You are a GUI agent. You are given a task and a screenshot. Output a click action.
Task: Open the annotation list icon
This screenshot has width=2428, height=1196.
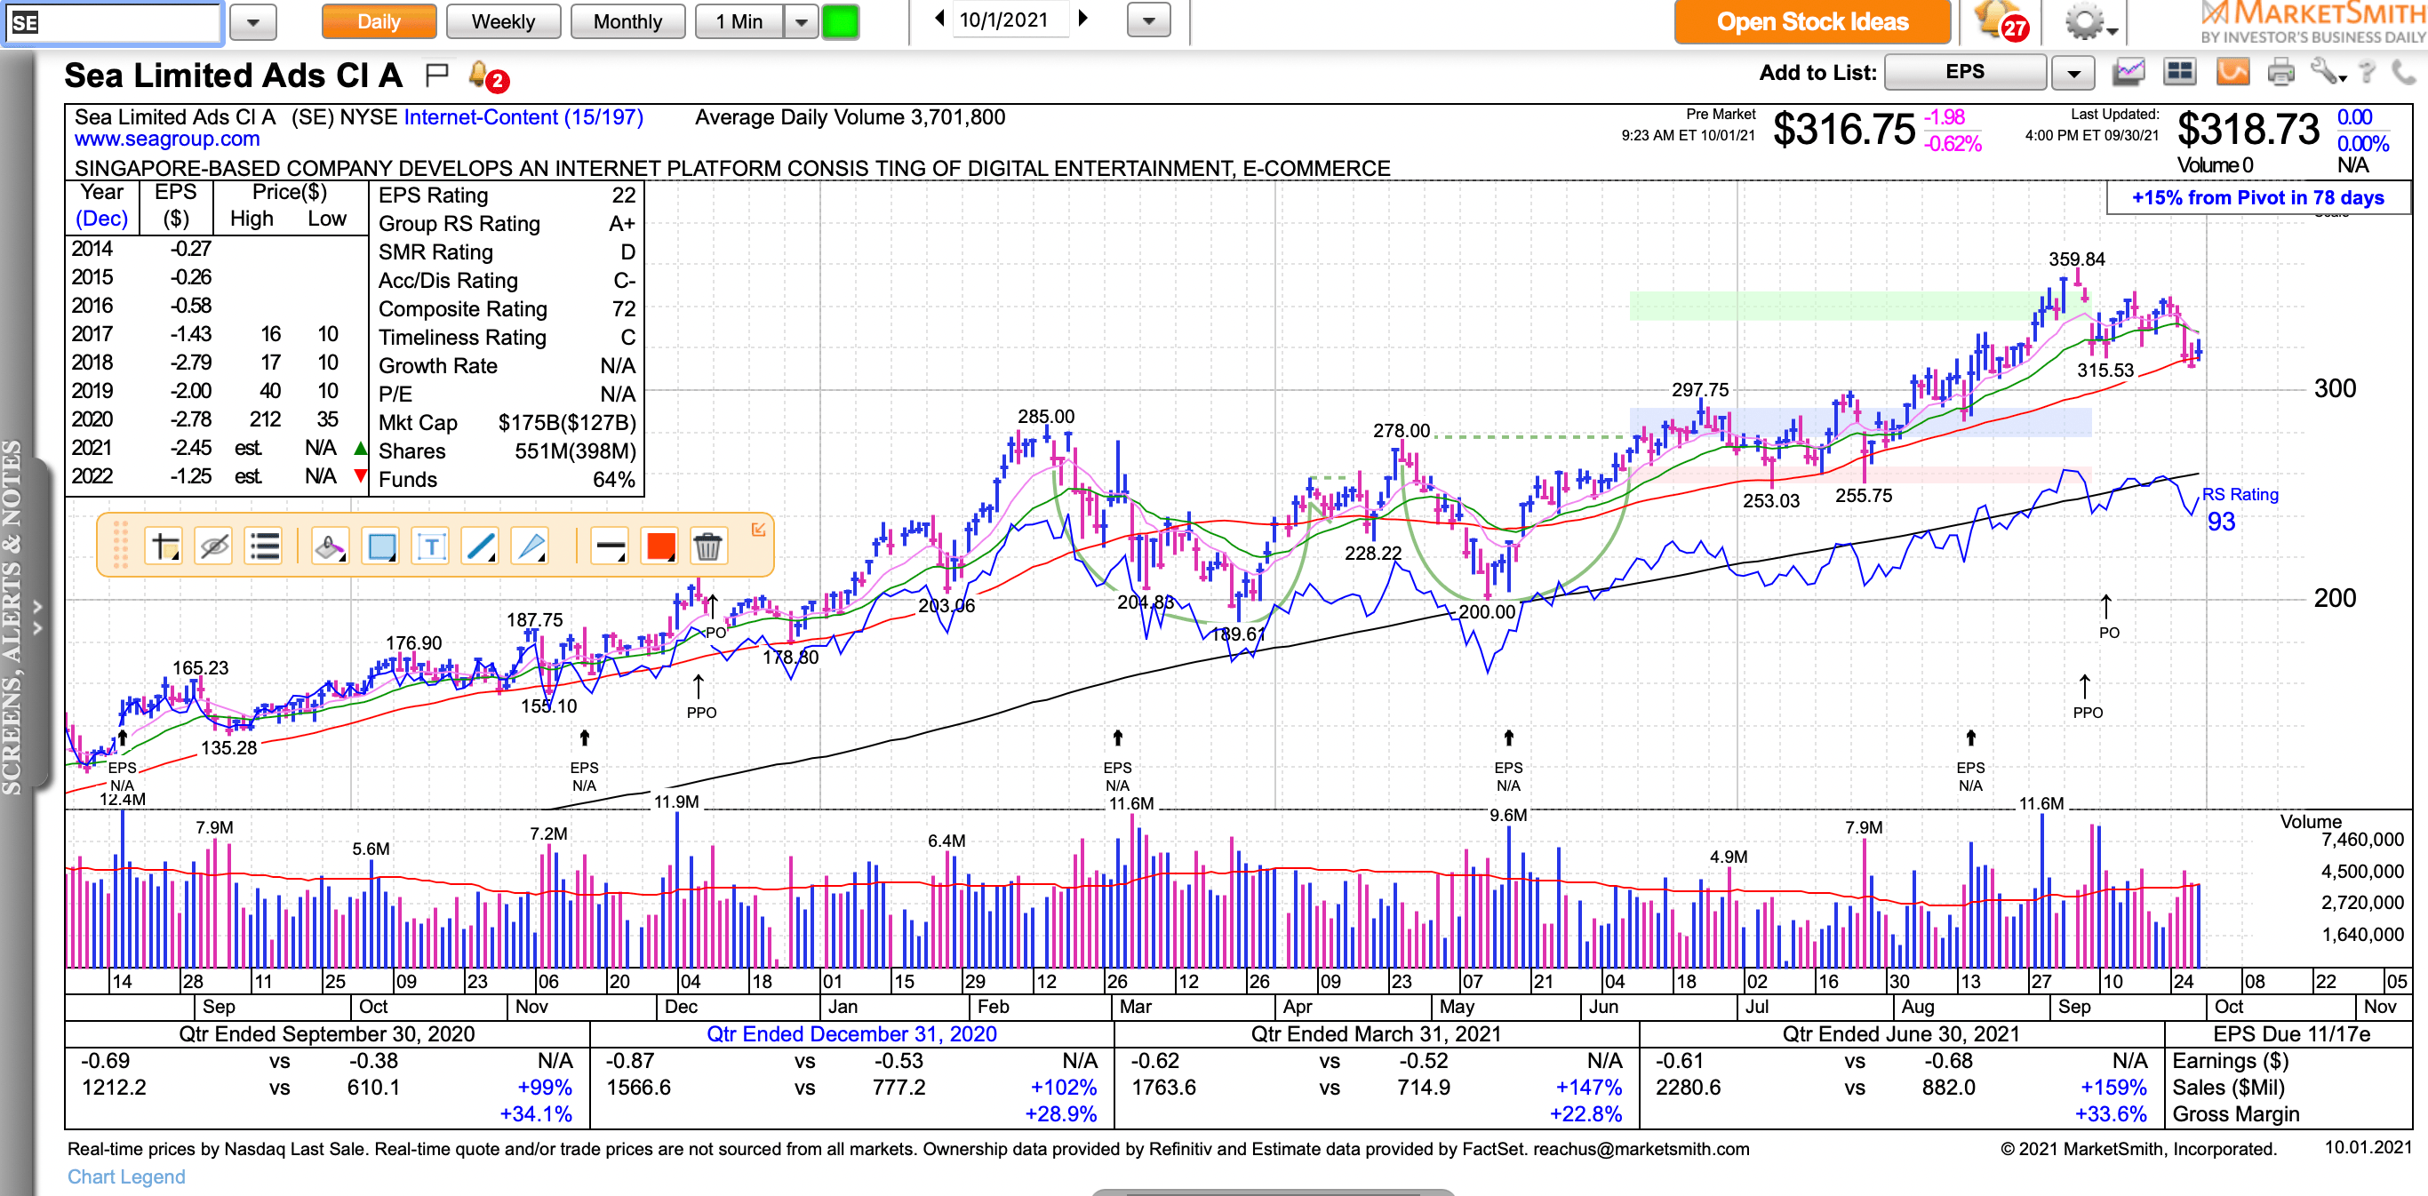pos(264,546)
